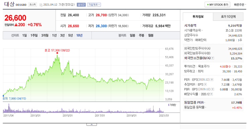
Task: Click the 전일 value 26,400
Action: [73, 15]
